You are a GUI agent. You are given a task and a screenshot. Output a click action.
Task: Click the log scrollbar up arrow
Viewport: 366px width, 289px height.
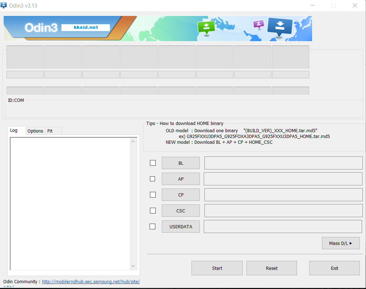click(133, 142)
